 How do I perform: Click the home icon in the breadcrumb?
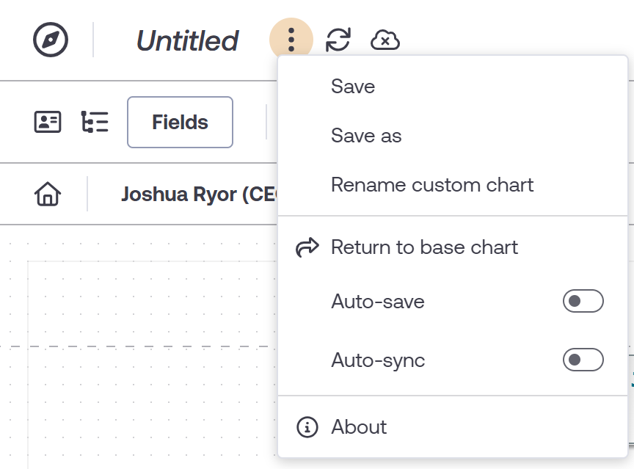click(x=47, y=194)
